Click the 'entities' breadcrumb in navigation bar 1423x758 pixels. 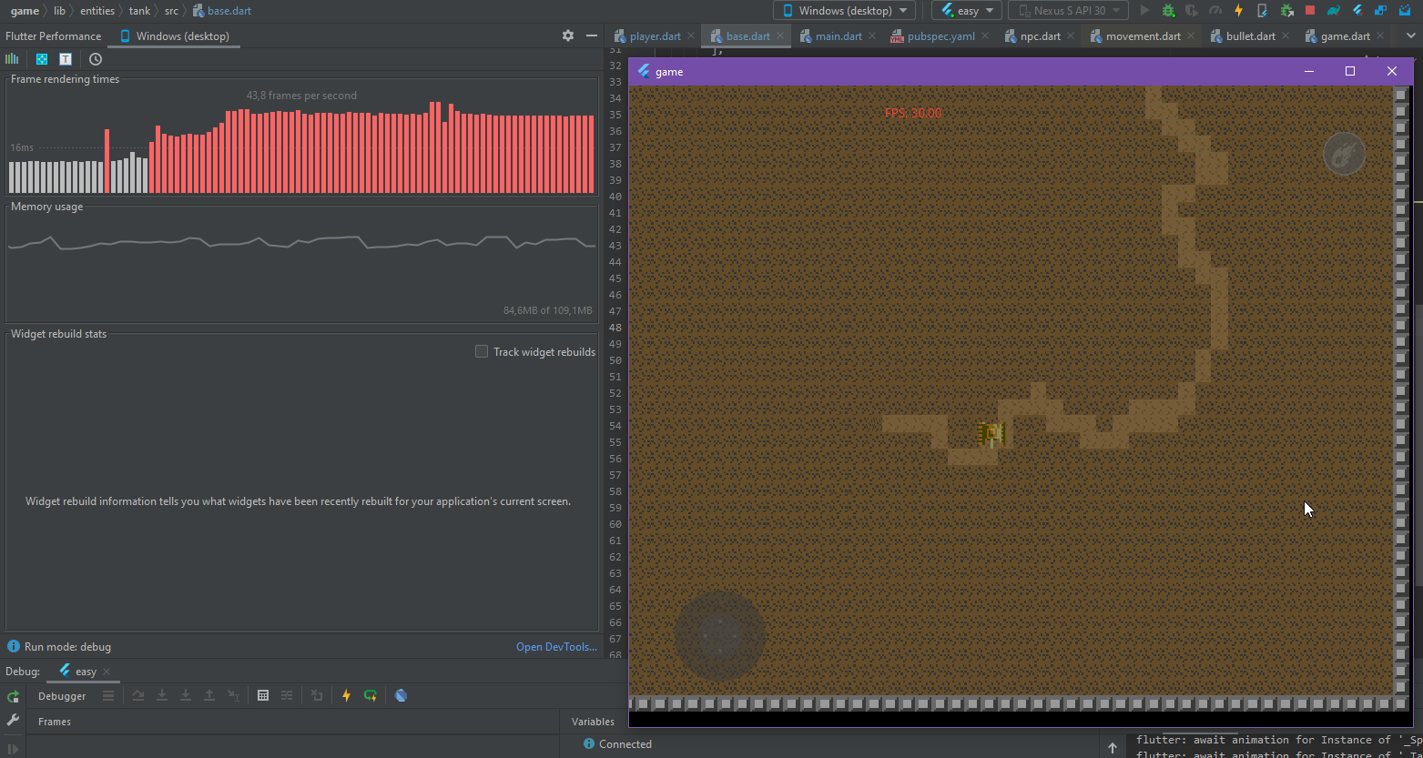coord(97,11)
